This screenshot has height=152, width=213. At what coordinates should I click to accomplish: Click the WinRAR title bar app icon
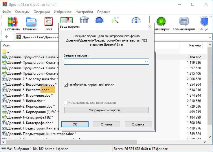tap(5, 4)
